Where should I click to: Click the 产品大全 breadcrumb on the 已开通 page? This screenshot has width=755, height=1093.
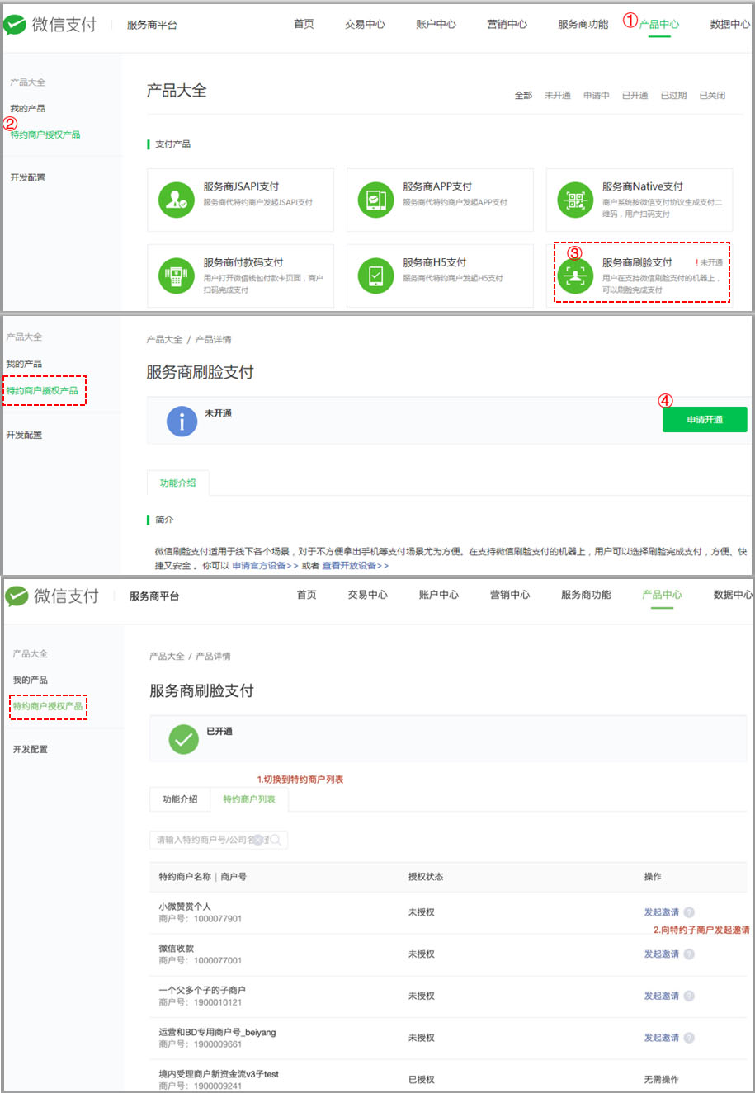point(167,657)
